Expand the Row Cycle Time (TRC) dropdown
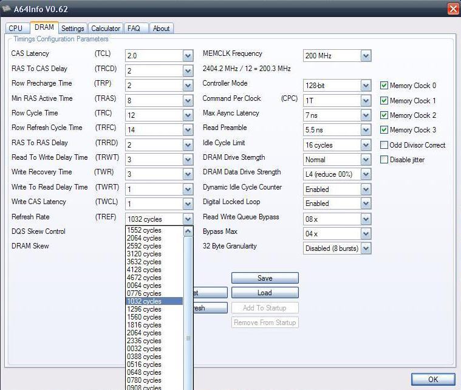The width and height of the screenshot is (461, 390). tap(188, 115)
